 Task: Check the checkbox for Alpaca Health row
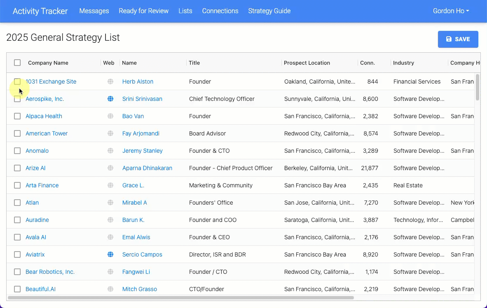tap(17, 116)
